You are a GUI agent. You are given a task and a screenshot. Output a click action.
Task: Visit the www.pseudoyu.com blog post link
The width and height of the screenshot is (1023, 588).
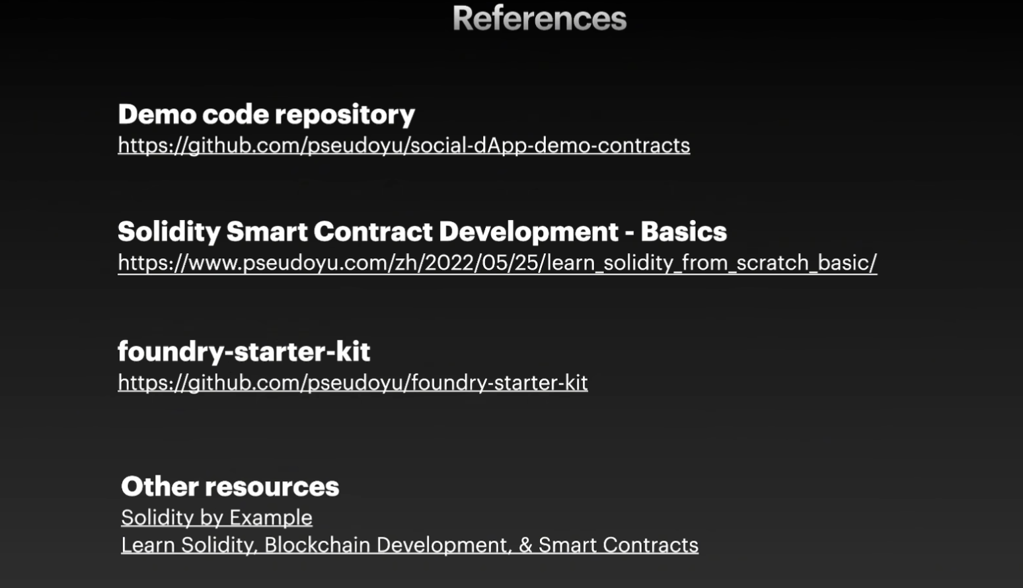pos(497,263)
